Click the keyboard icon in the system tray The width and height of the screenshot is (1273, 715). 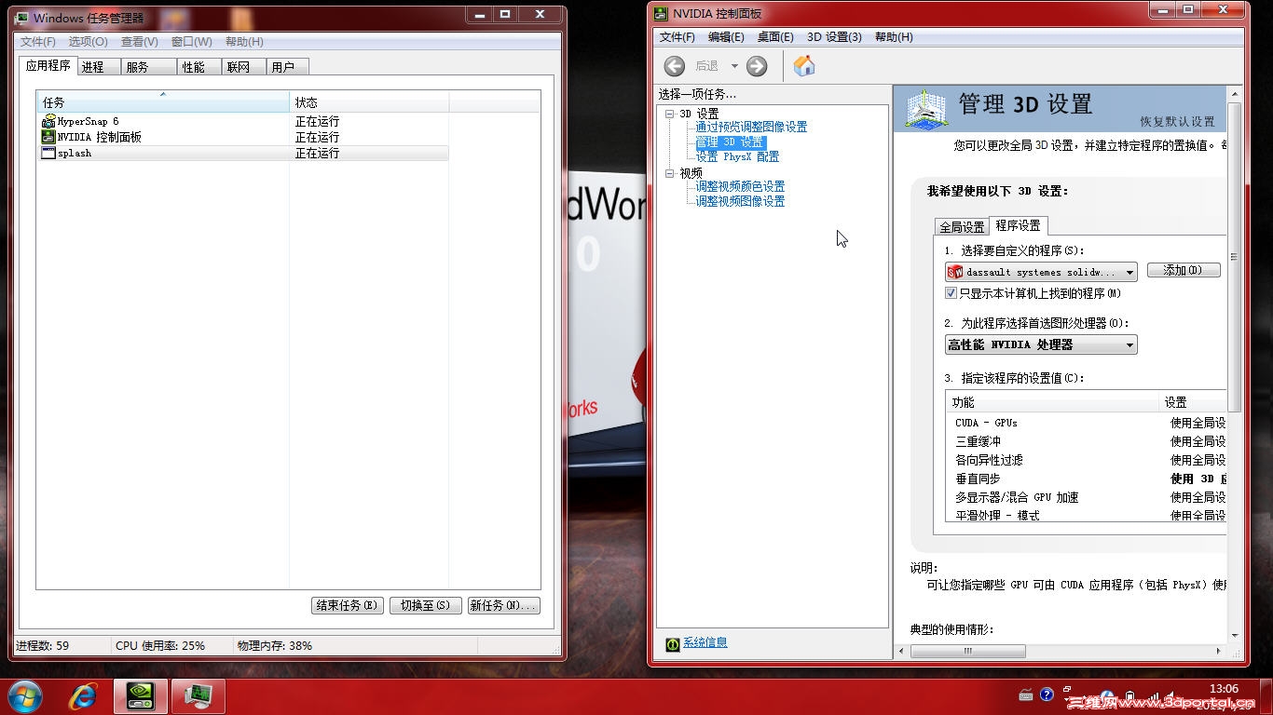tap(1026, 695)
